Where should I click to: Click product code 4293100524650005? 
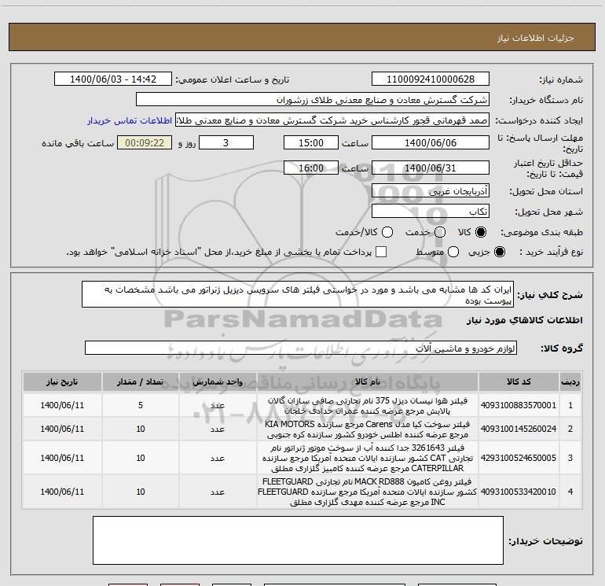519,458
